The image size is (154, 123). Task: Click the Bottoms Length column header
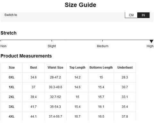(x=101, y=68)
